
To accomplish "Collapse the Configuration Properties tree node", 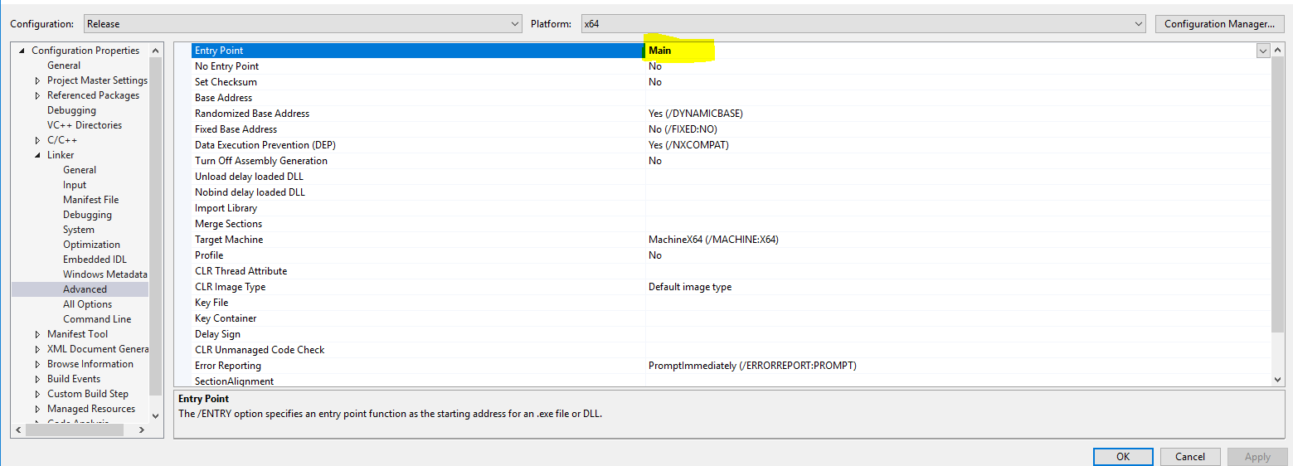I will click(x=22, y=51).
